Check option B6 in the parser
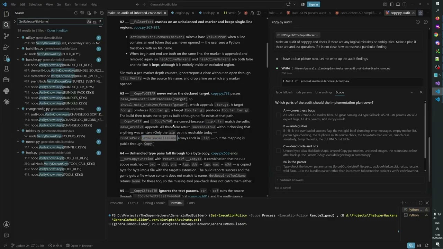This screenshot has height=249, width=443. 279,168
